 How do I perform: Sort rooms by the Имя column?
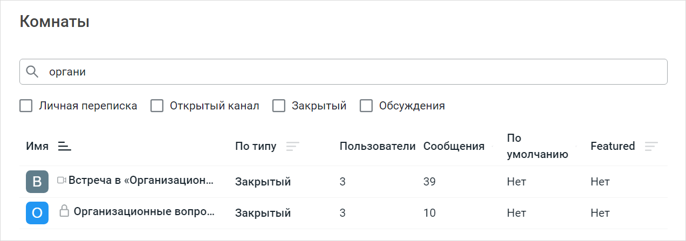[37, 146]
